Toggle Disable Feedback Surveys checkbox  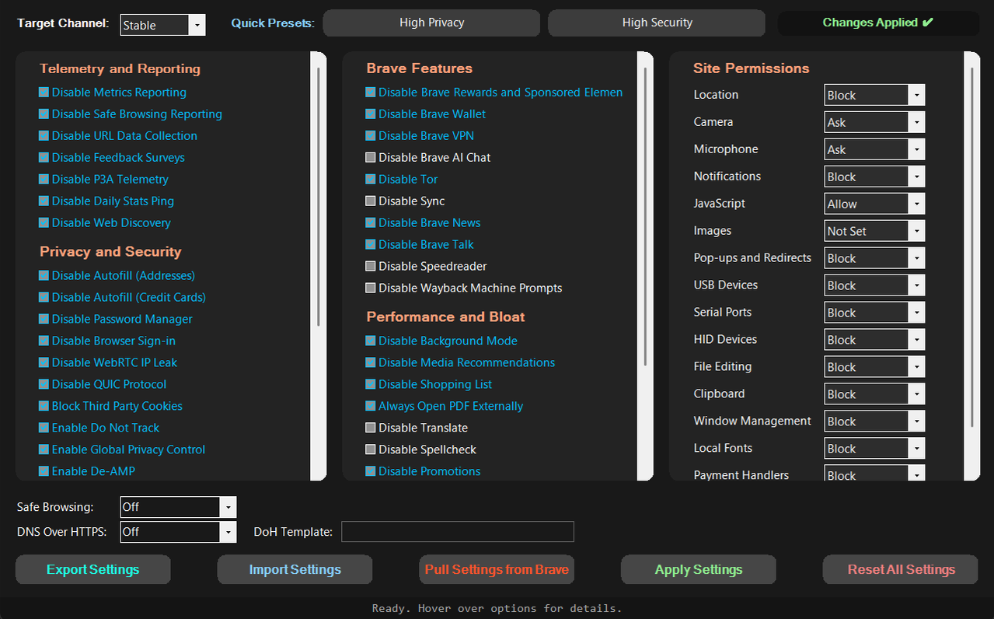coord(112,158)
